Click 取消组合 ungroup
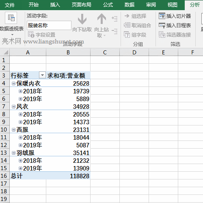 pyautogui.click(x=137, y=25)
